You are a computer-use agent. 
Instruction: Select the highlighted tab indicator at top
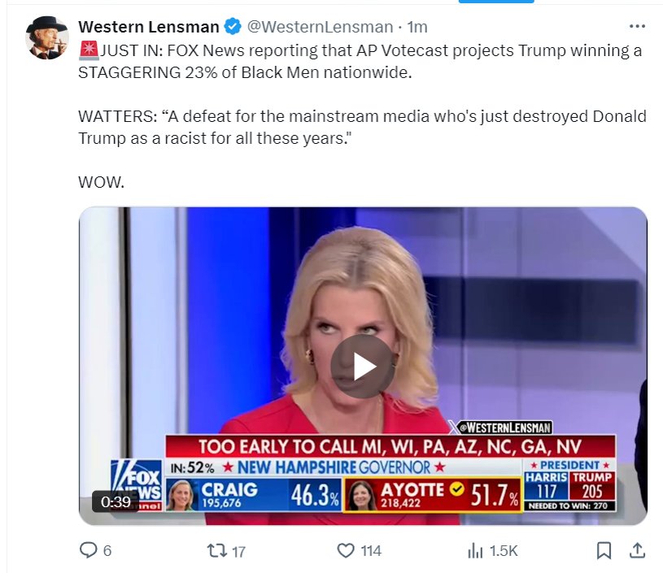[x=496, y=2]
